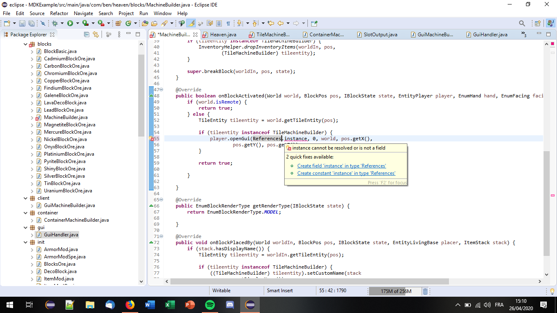The height and width of the screenshot is (313, 557).
Task: Click the toolbar search magnifier icon
Action: point(522,24)
